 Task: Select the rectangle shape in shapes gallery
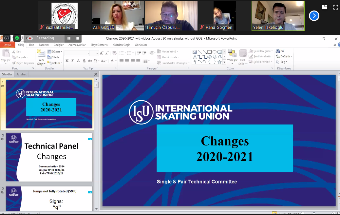tap(209, 52)
